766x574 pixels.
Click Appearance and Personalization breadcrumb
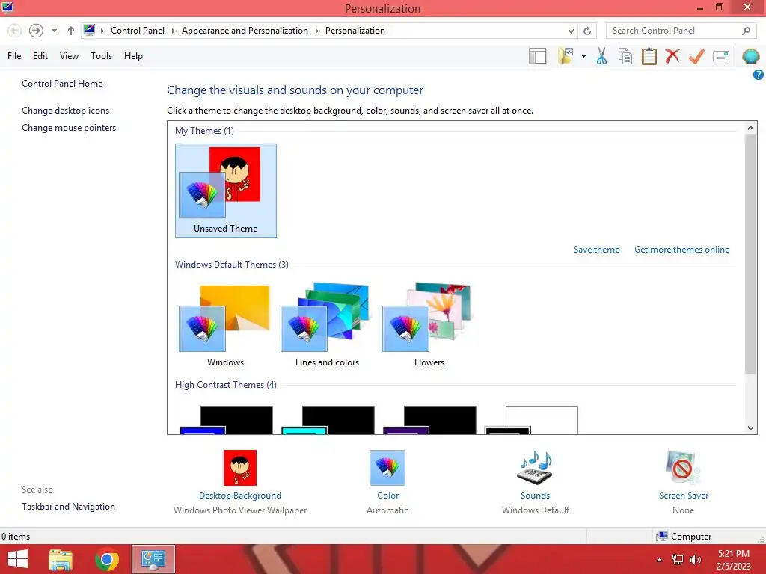tap(245, 30)
